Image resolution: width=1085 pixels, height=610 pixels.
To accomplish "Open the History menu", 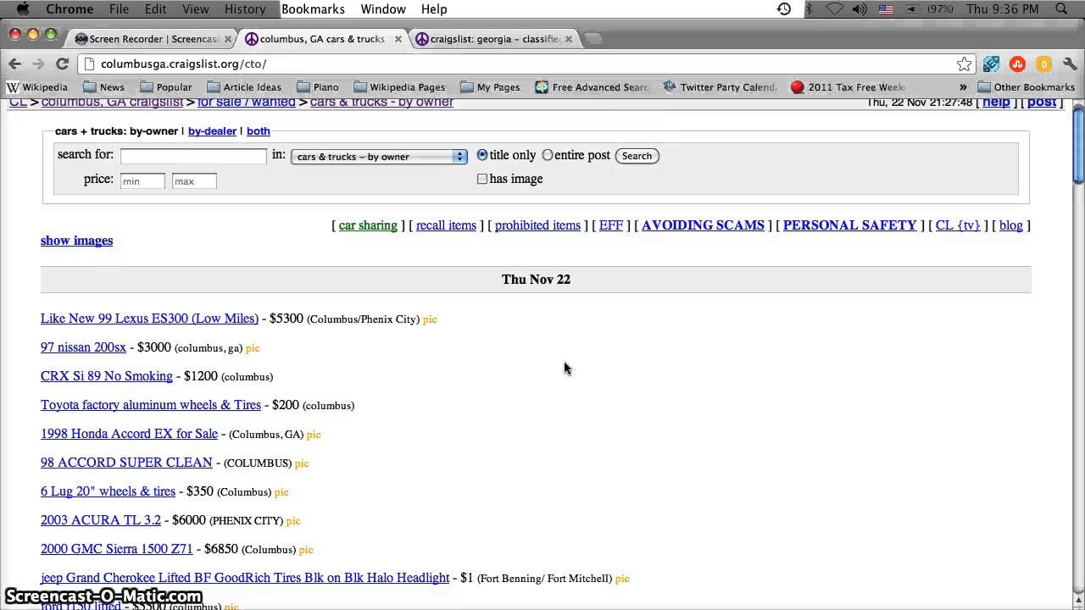I will (x=245, y=8).
